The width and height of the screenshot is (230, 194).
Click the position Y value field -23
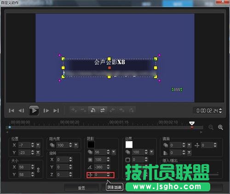click(24, 152)
